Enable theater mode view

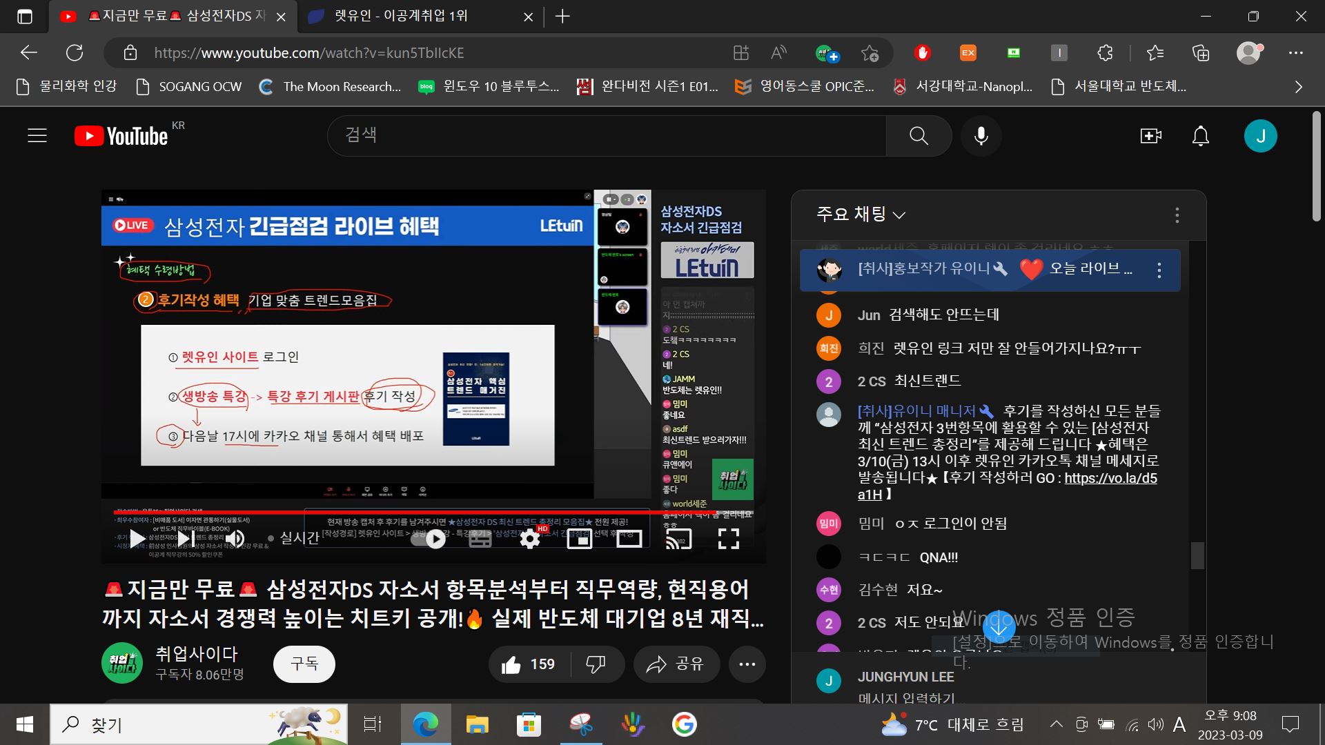(629, 539)
